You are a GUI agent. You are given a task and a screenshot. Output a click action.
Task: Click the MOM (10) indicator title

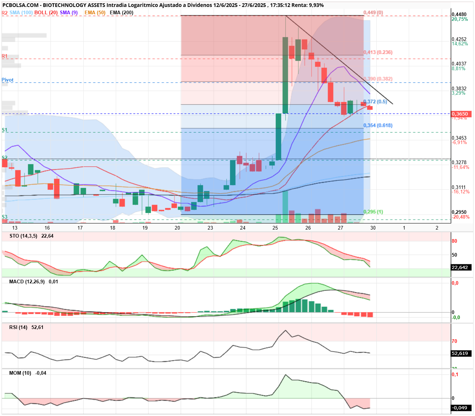pos(20,373)
